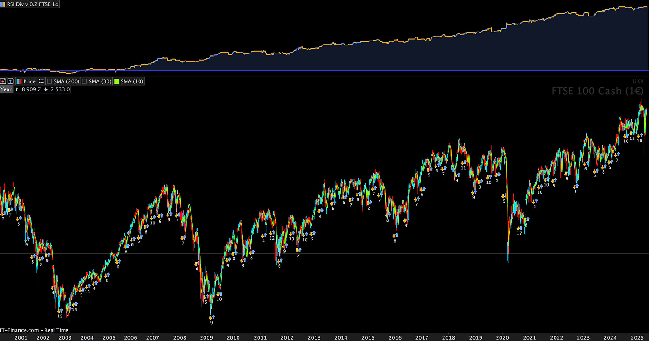The width and height of the screenshot is (649, 341).
Task: Open the Price settings button
Action: tap(26, 81)
